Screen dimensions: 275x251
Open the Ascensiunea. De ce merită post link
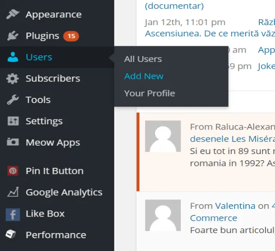tap(210, 34)
